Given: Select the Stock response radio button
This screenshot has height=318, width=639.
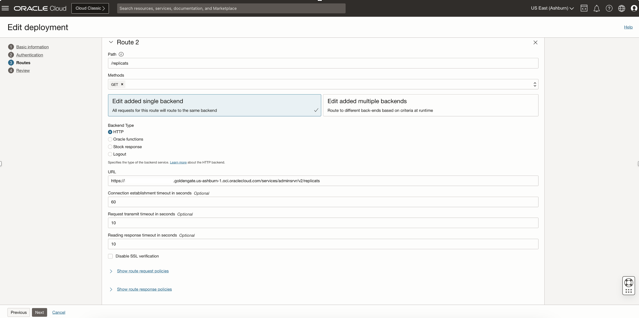Looking at the screenshot, I should point(110,147).
